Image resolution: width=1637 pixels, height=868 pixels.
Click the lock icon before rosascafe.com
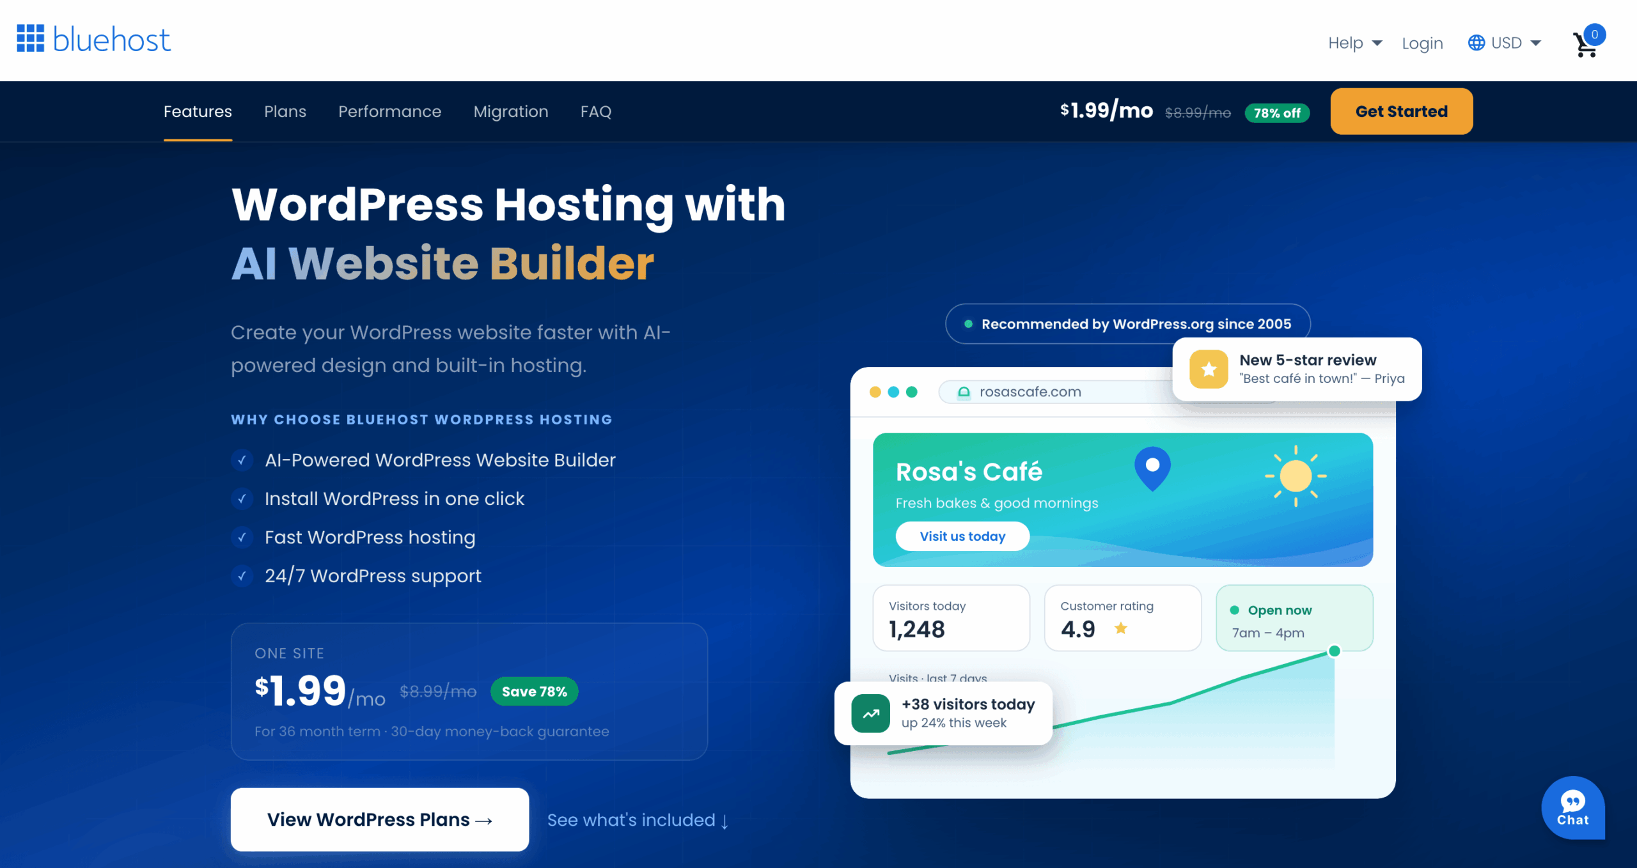coord(964,392)
